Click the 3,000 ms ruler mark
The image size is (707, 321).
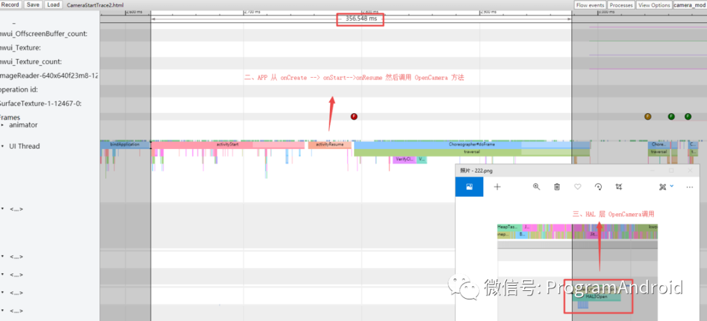point(606,12)
